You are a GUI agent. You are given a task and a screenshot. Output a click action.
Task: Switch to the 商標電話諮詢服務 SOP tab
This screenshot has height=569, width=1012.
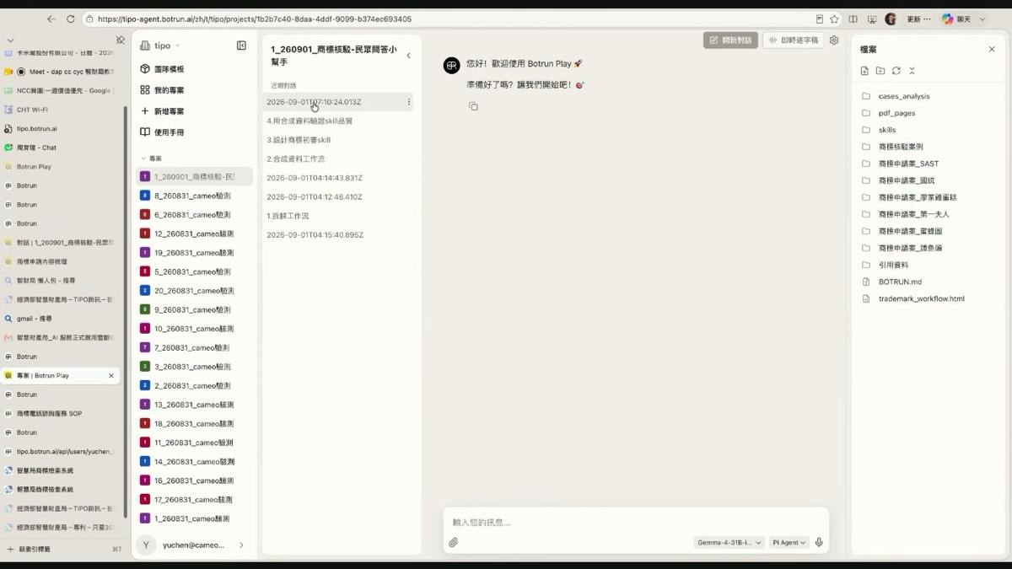59,414
